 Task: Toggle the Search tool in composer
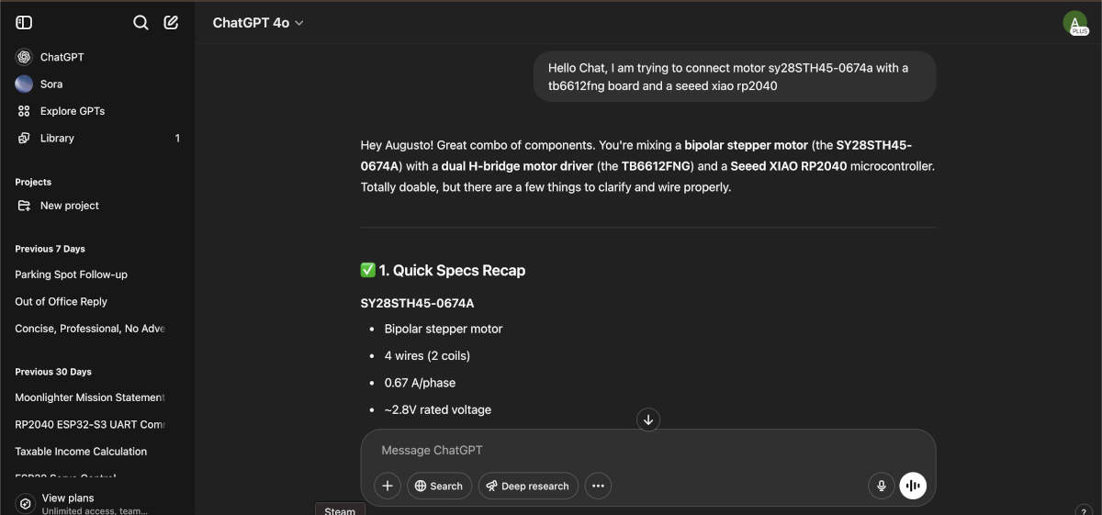coord(440,486)
